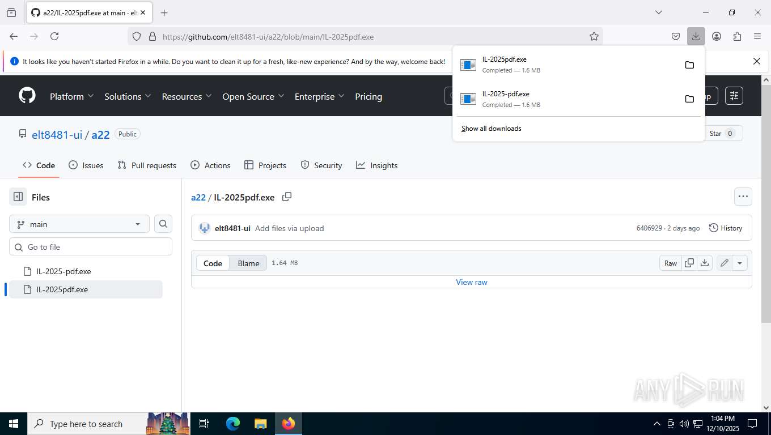The width and height of the screenshot is (771, 435).
Task: Open the History link
Action: pyautogui.click(x=726, y=228)
